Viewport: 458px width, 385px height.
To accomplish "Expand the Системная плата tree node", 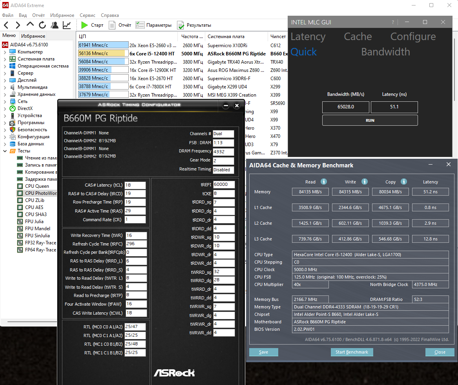I will (x=5, y=59).
